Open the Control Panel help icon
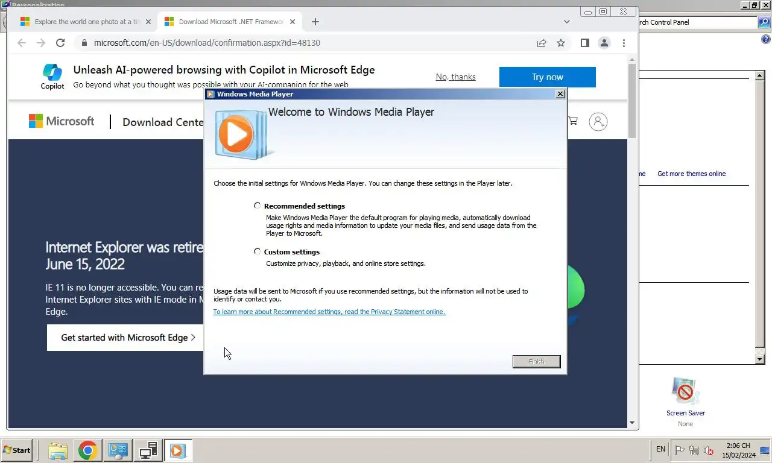The width and height of the screenshot is (772, 463). click(766, 40)
